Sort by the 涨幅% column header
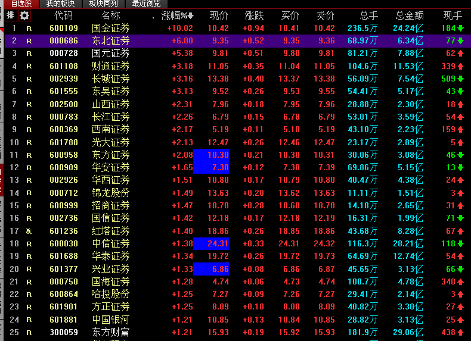 point(177,15)
